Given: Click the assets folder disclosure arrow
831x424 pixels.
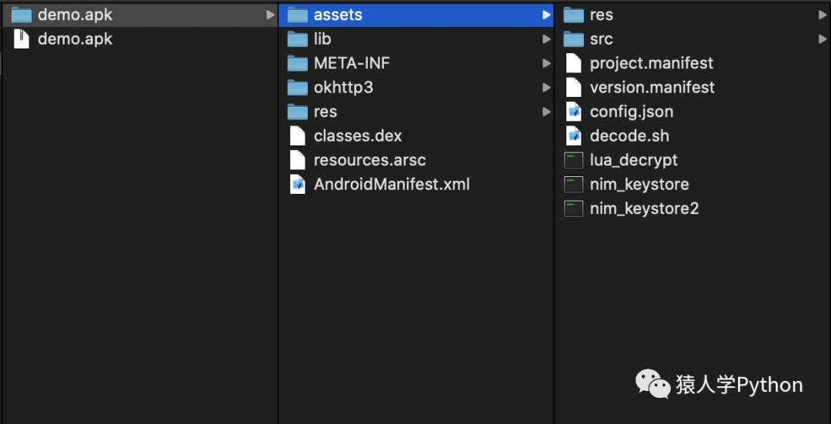Looking at the screenshot, I should (546, 15).
